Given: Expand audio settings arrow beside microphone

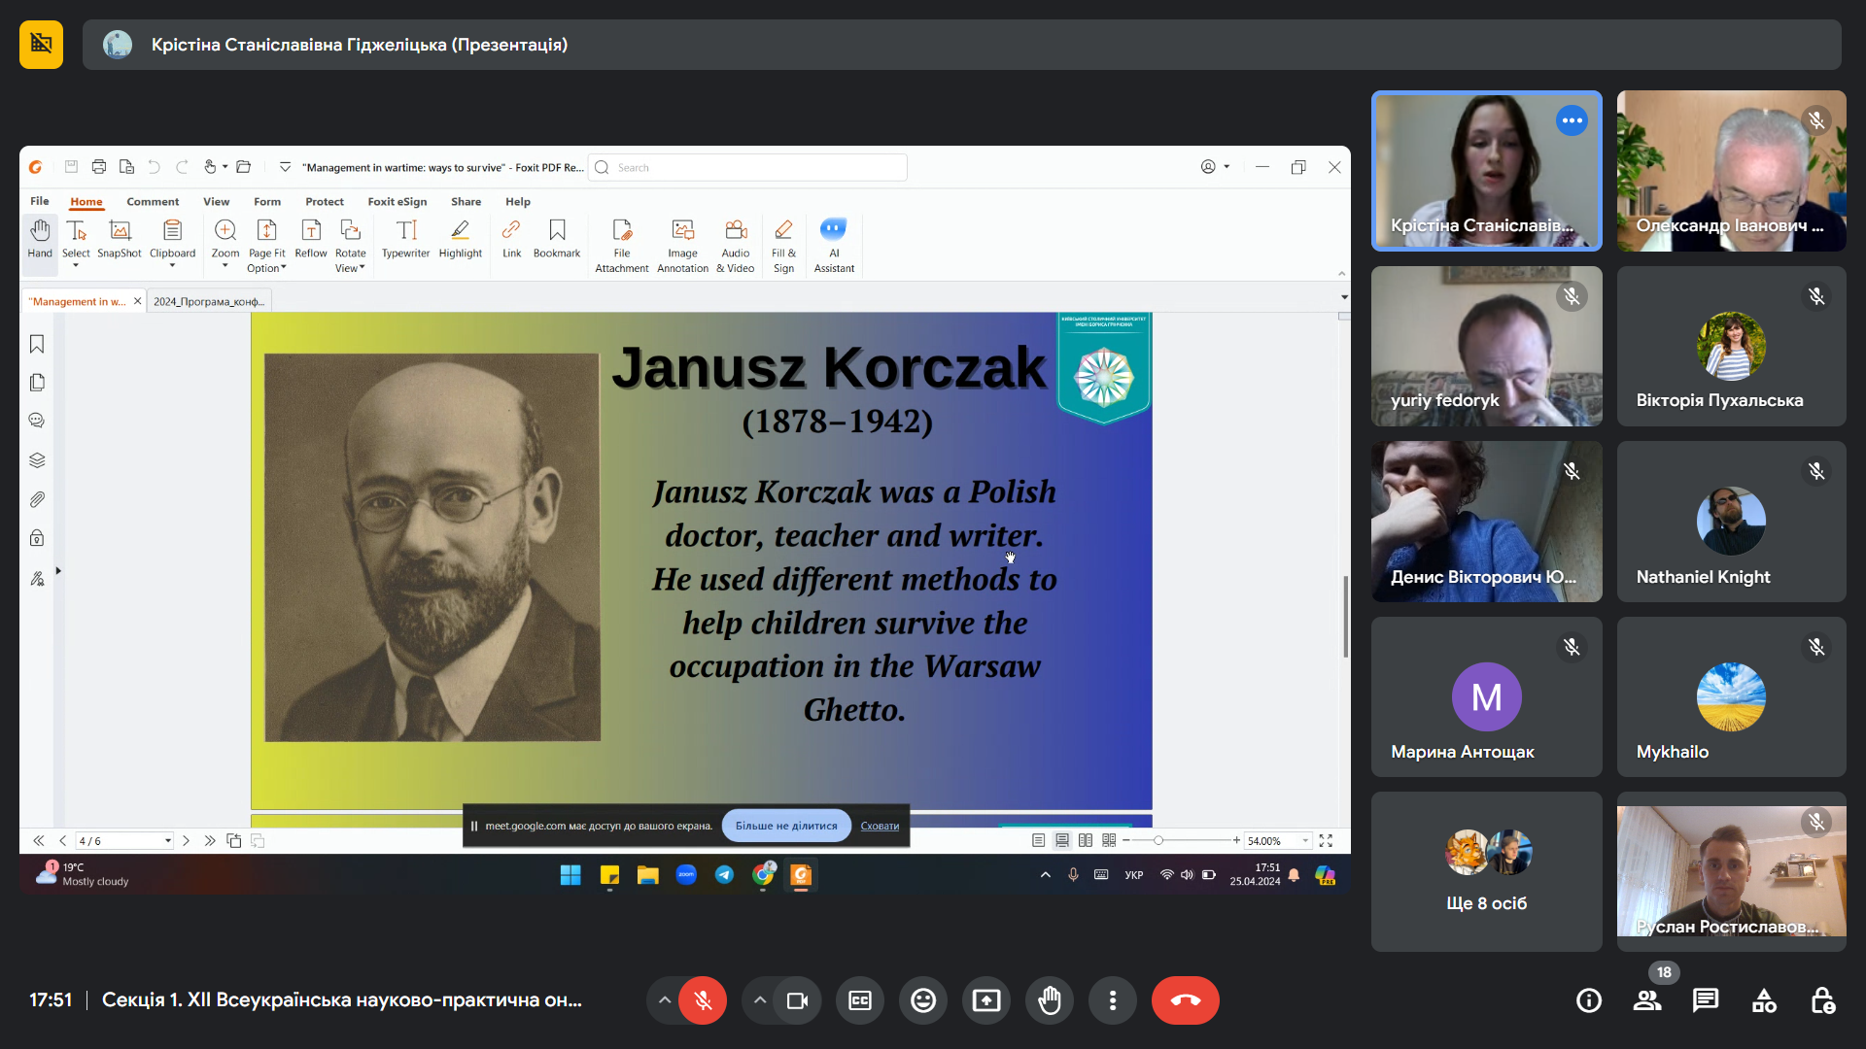Looking at the screenshot, I should (664, 1000).
